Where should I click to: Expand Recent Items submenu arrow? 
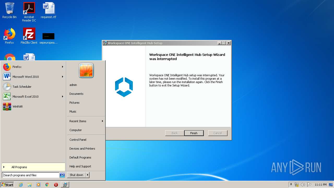103,121
